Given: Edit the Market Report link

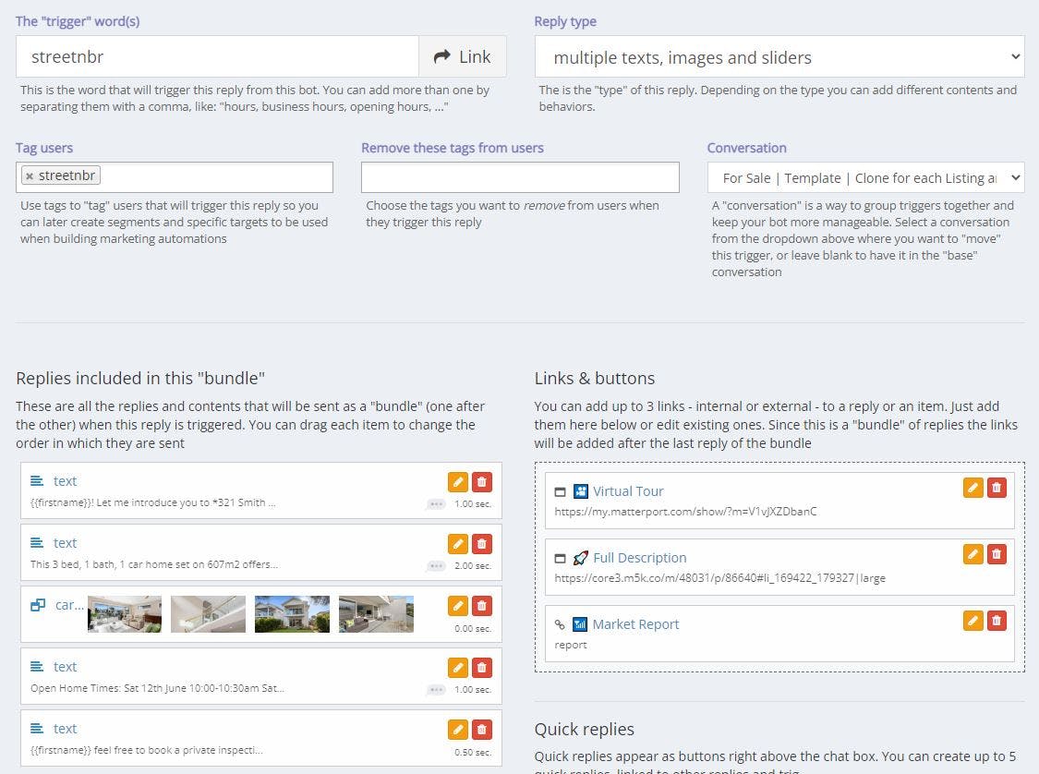Looking at the screenshot, I should pos(973,621).
